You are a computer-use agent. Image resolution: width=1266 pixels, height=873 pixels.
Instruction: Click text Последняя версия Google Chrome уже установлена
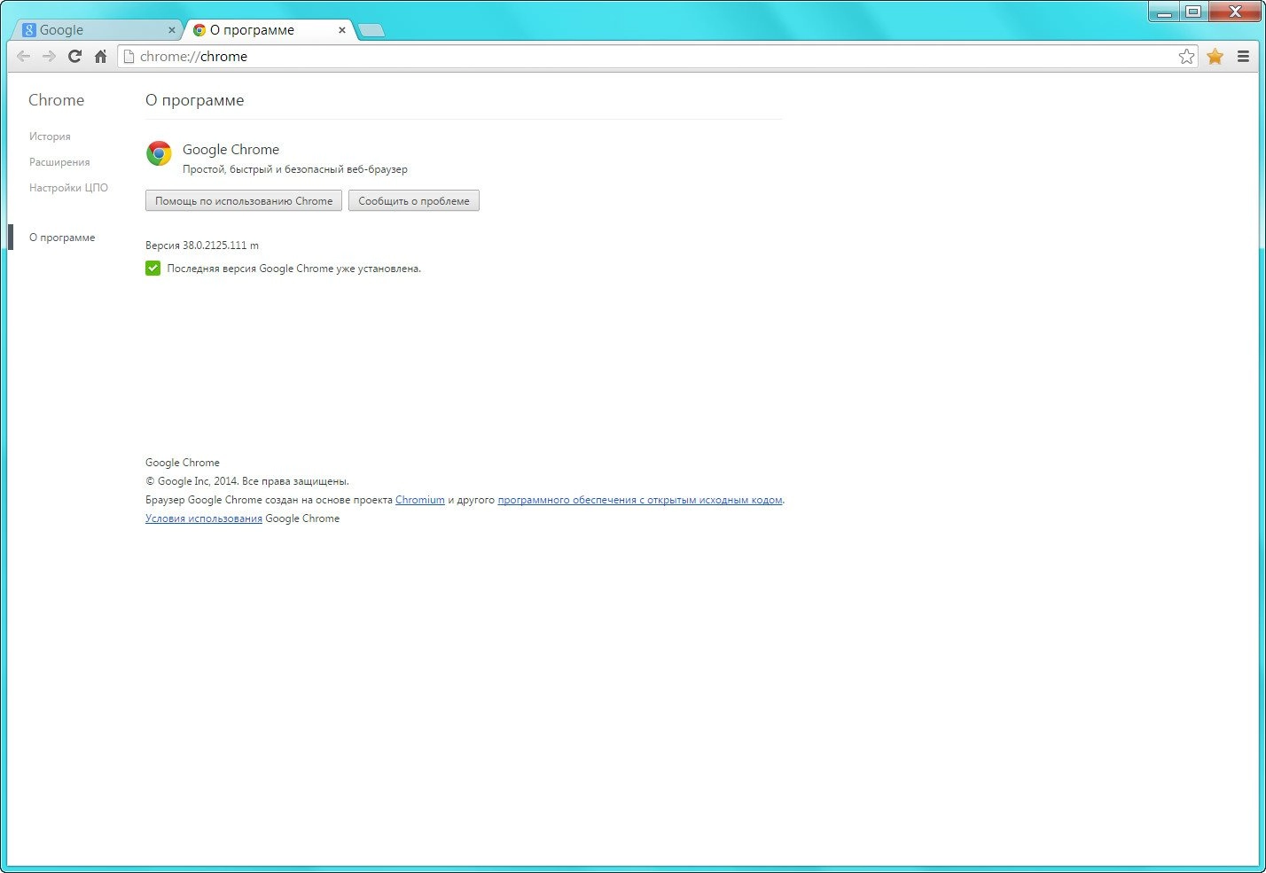(293, 269)
